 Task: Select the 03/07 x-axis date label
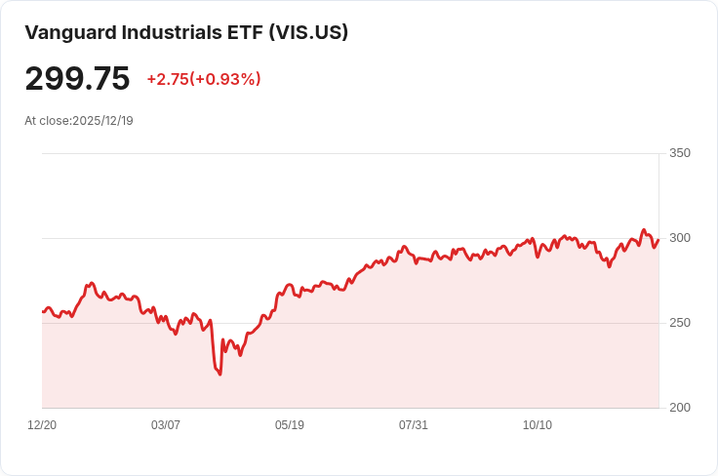tap(165, 425)
